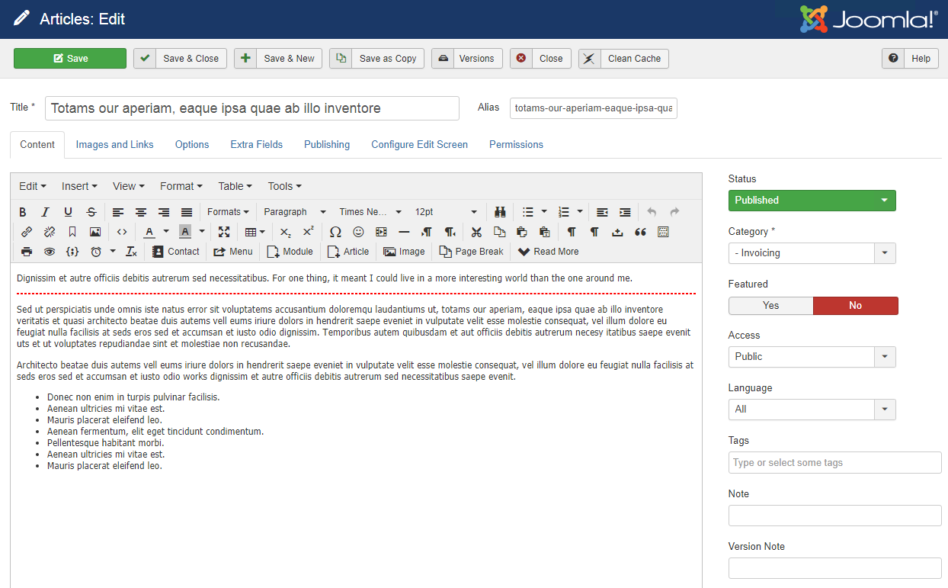Image resolution: width=948 pixels, height=588 pixels.
Task: Insert an anchor bookmark
Action: pyautogui.click(x=72, y=232)
